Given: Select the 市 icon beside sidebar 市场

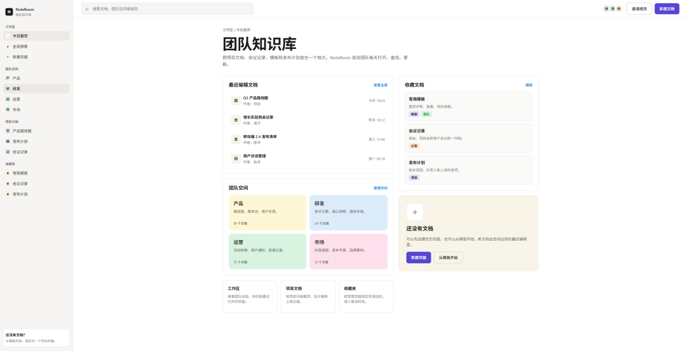Looking at the screenshot, I should pyautogui.click(x=8, y=110).
